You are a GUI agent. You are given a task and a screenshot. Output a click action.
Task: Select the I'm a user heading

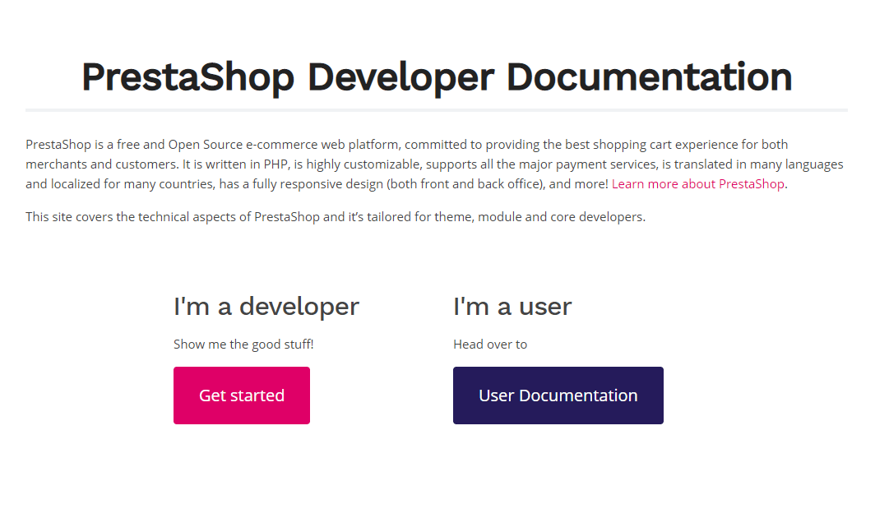point(512,306)
